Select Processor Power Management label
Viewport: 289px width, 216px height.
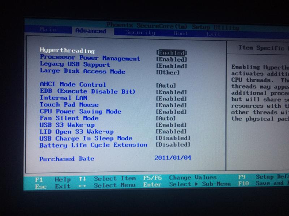(90, 58)
